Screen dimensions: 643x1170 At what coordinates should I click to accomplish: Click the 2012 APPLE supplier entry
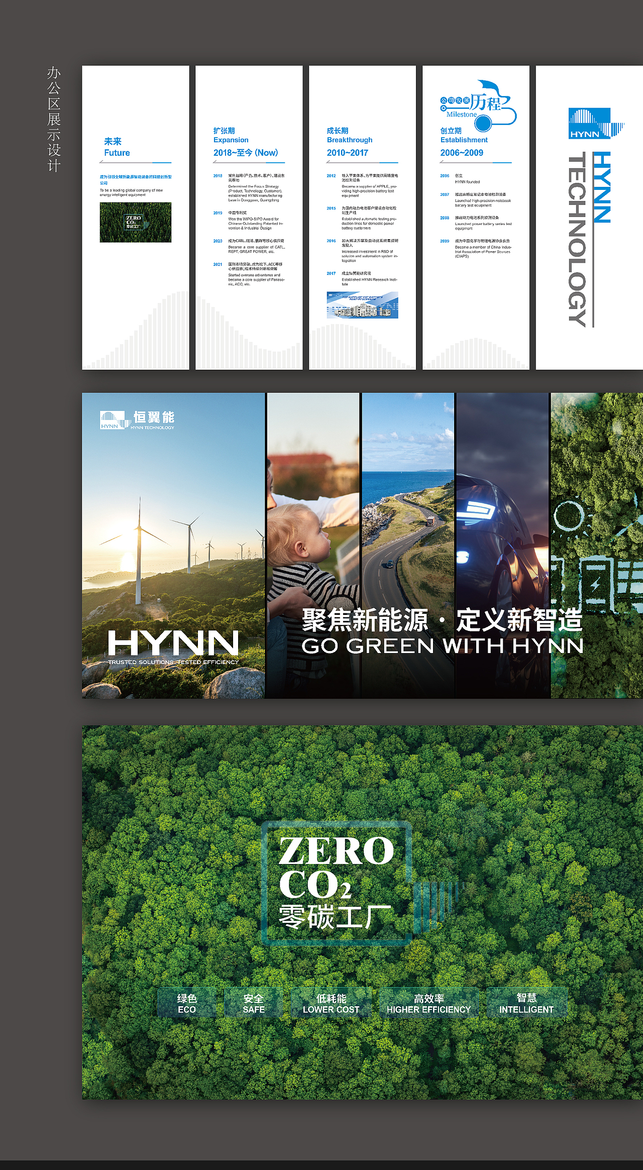pos(362,186)
